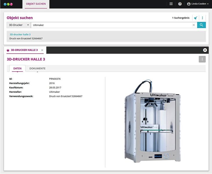Click the user avatar icon beside Linda Coolen
This screenshot has width=212, height=174.
pyautogui.click(x=189, y=4)
